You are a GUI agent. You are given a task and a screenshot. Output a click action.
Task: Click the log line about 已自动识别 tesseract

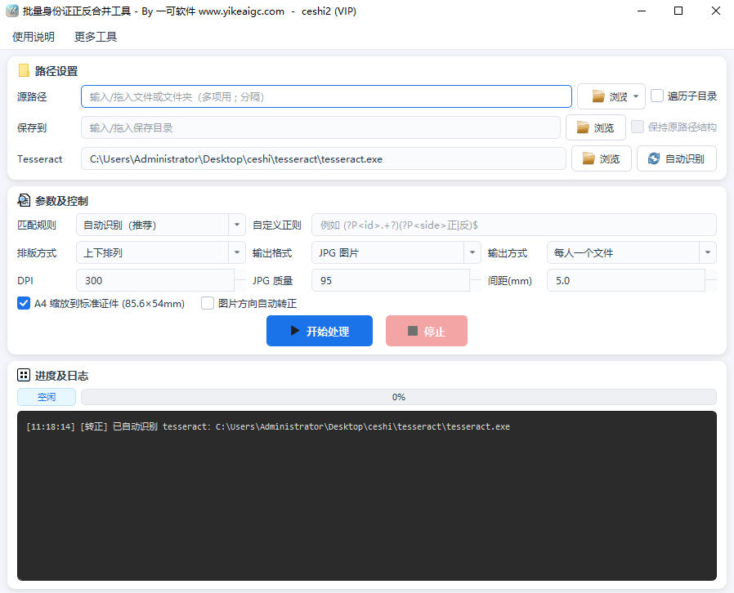point(268,426)
